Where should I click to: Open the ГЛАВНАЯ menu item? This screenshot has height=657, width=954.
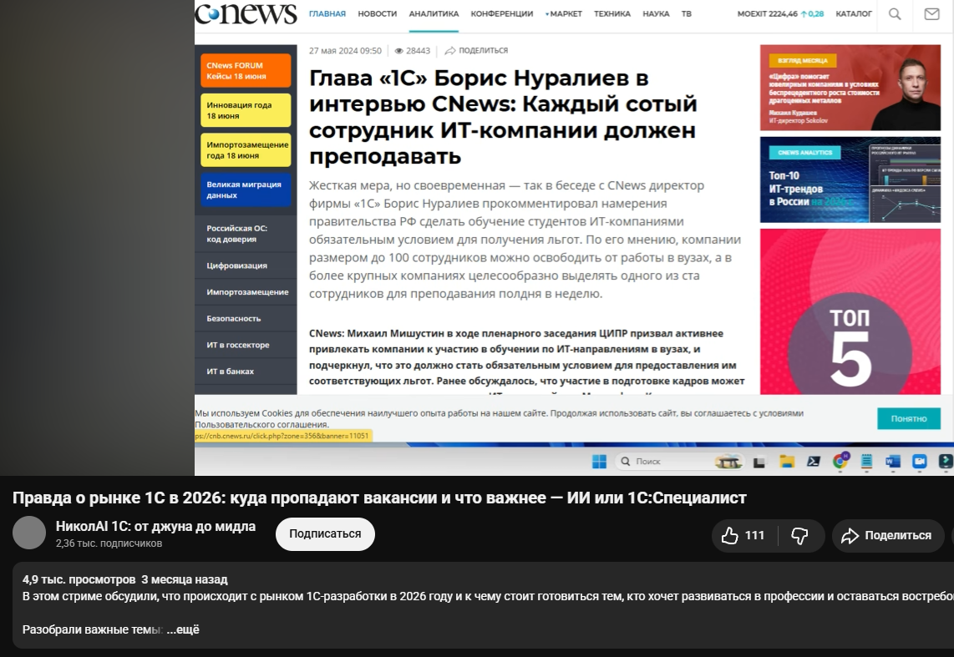327,13
